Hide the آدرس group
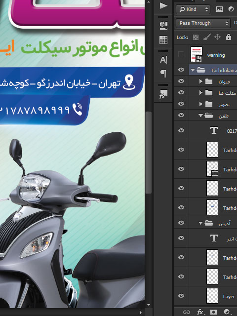This screenshot has height=316, width=237. point(181,223)
